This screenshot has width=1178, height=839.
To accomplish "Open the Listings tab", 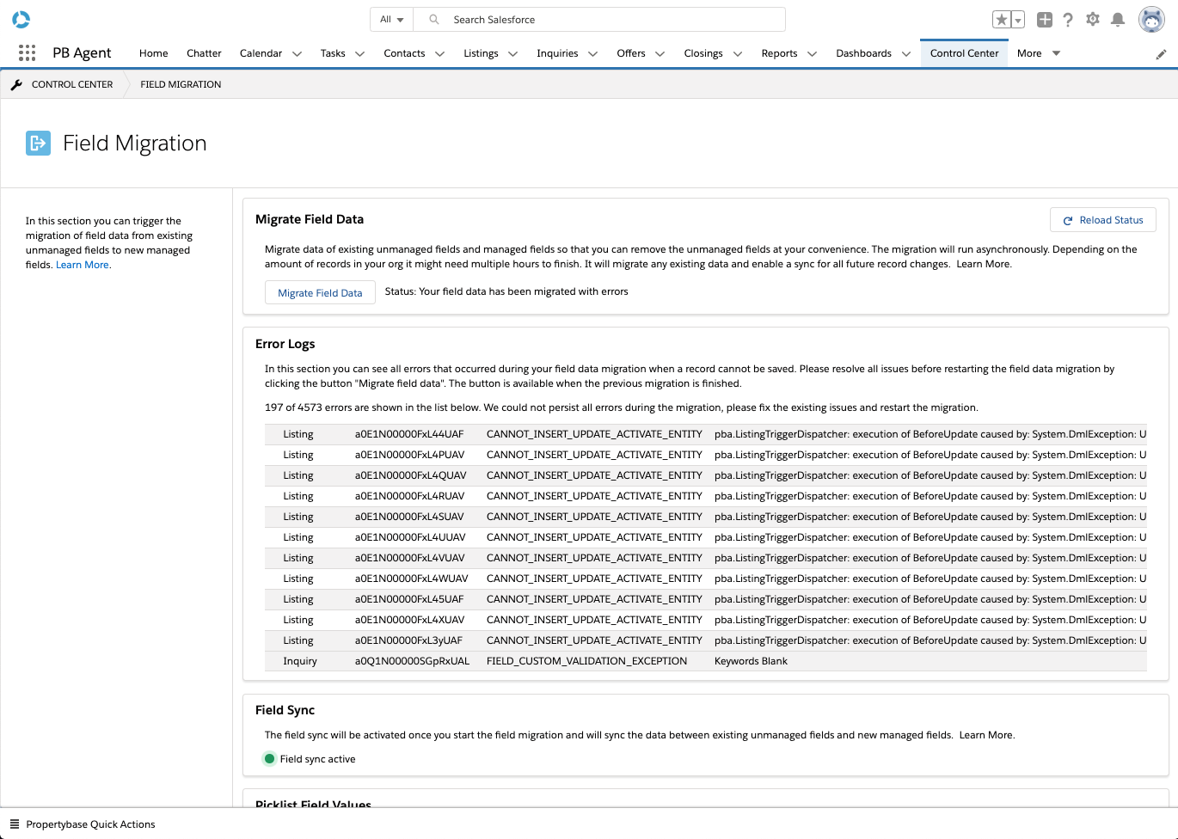I will (x=481, y=53).
